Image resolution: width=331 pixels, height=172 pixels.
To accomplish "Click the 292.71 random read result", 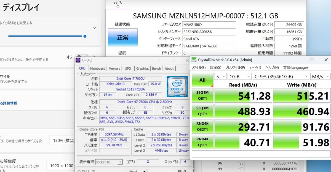I will click(x=243, y=126).
